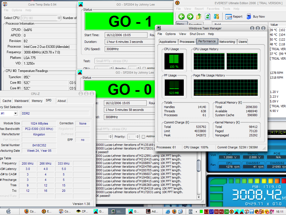Screen dimensions: 286x215
Task: Click EVEREST folder-up arrow icon
Action: tap(199, 17)
